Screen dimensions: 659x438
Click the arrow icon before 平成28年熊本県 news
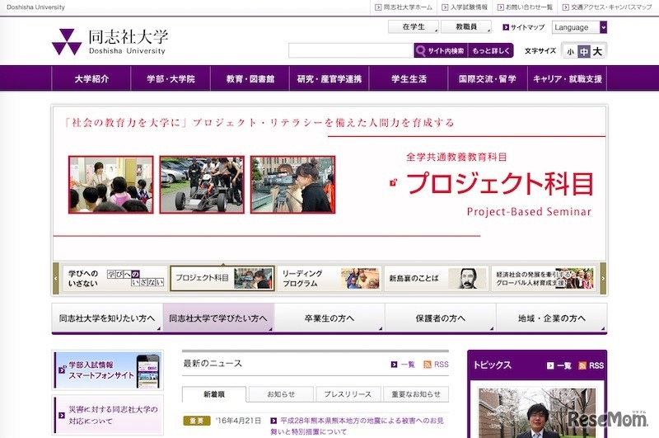(273, 421)
